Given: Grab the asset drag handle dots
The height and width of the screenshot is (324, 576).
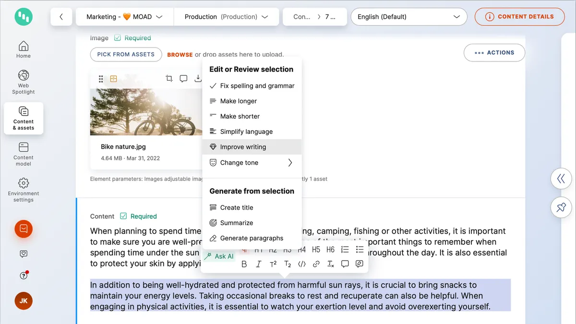Looking at the screenshot, I should [x=101, y=79].
